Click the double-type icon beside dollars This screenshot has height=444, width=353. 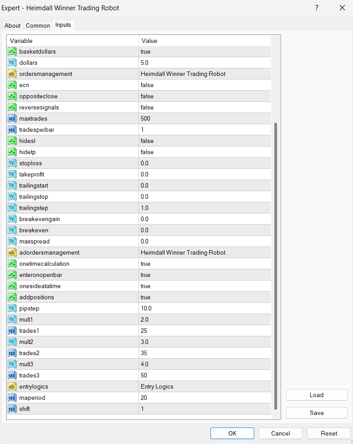click(x=12, y=63)
